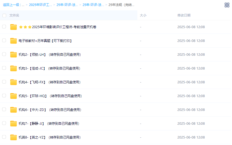Open folder icon for 机构6-【中大-ZD】
Viewport: 232px width, 145px height.
pyautogui.click(x=14, y=110)
